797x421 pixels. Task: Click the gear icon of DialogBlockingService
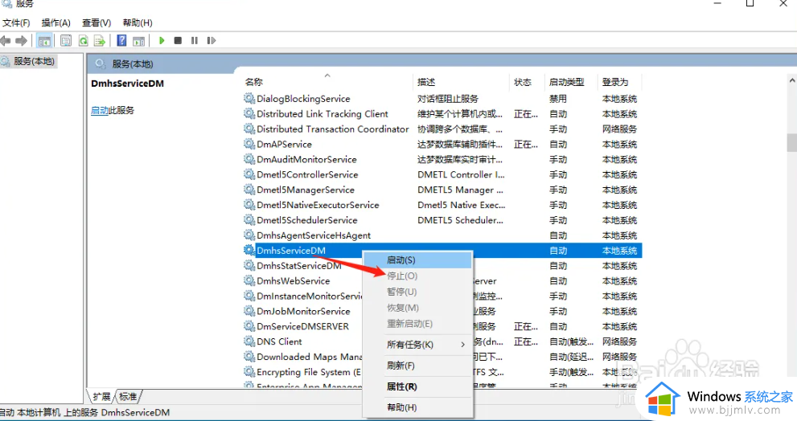(x=249, y=98)
